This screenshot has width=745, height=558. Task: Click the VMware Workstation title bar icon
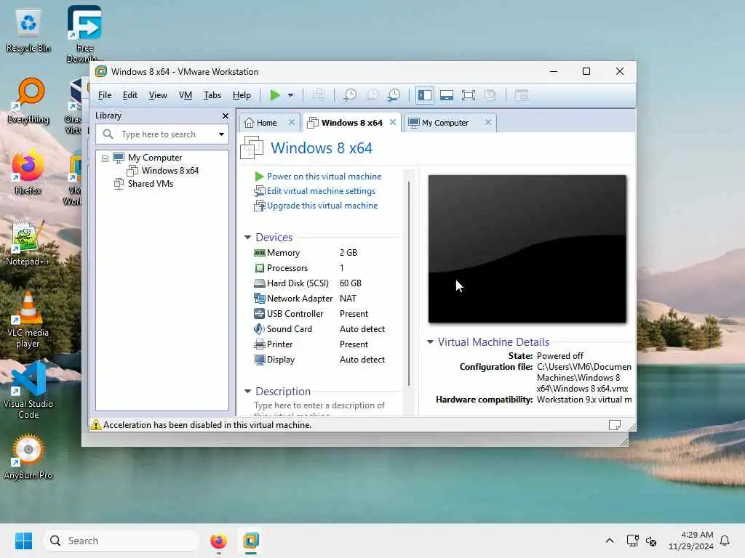pyautogui.click(x=100, y=72)
